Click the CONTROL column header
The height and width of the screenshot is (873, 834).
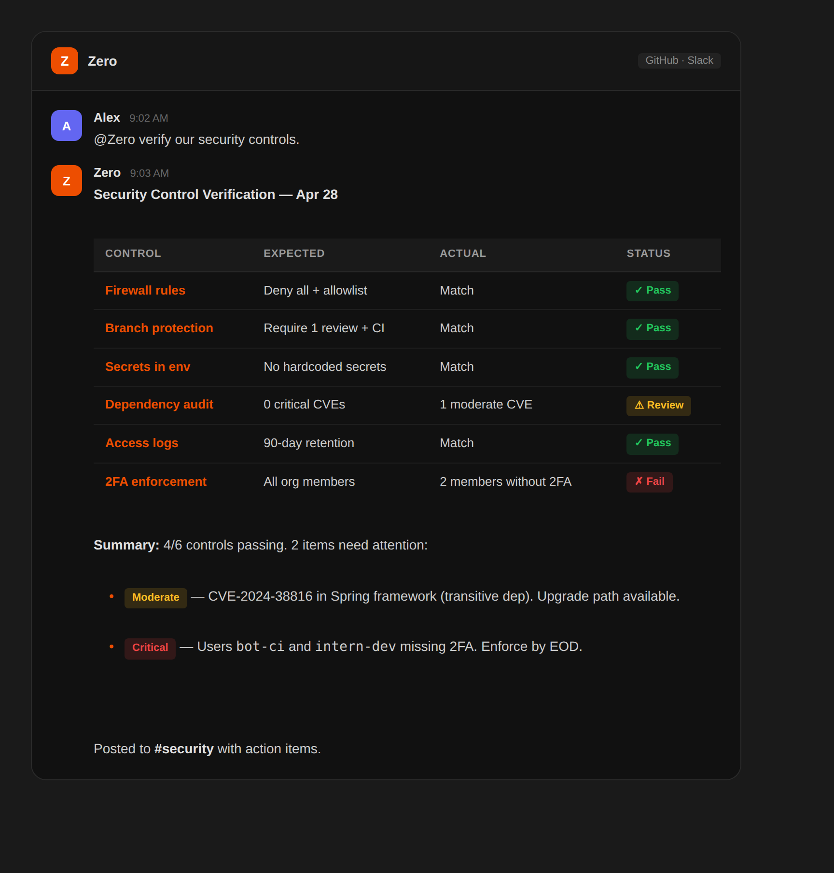[x=133, y=253]
